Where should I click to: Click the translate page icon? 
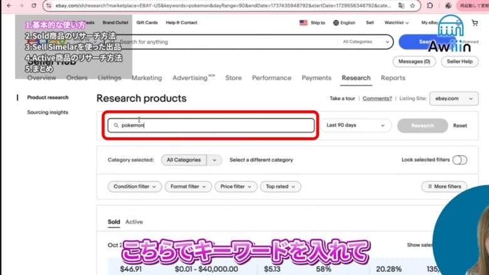pos(401,6)
